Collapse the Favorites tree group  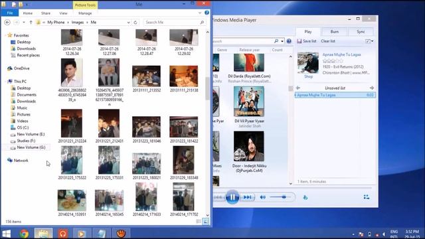pos(5,35)
